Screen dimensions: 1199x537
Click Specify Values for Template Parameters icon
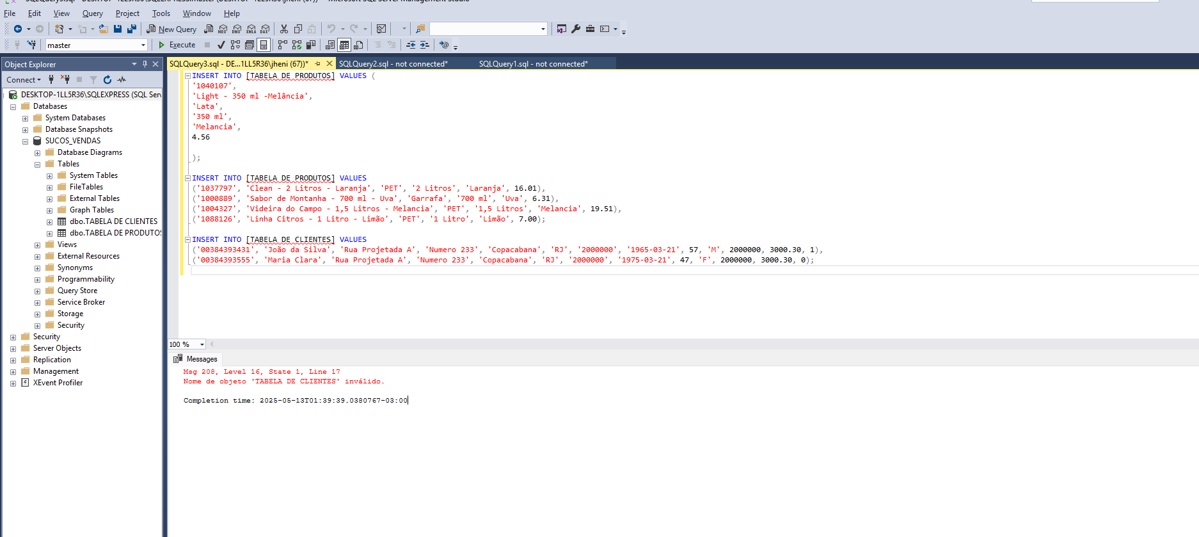click(x=444, y=45)
